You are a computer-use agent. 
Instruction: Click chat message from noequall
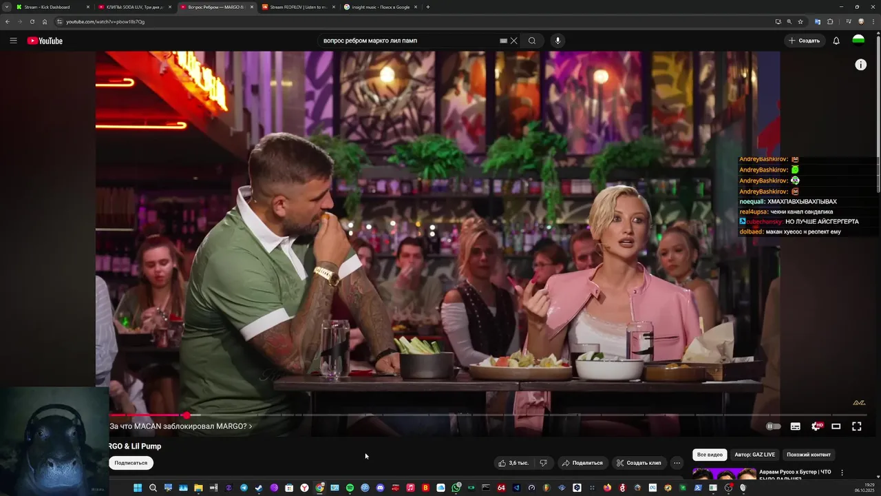click(788, 202)
